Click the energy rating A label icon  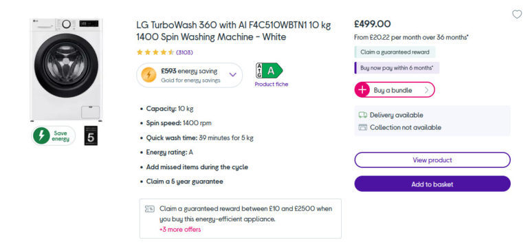pos(269,71)
